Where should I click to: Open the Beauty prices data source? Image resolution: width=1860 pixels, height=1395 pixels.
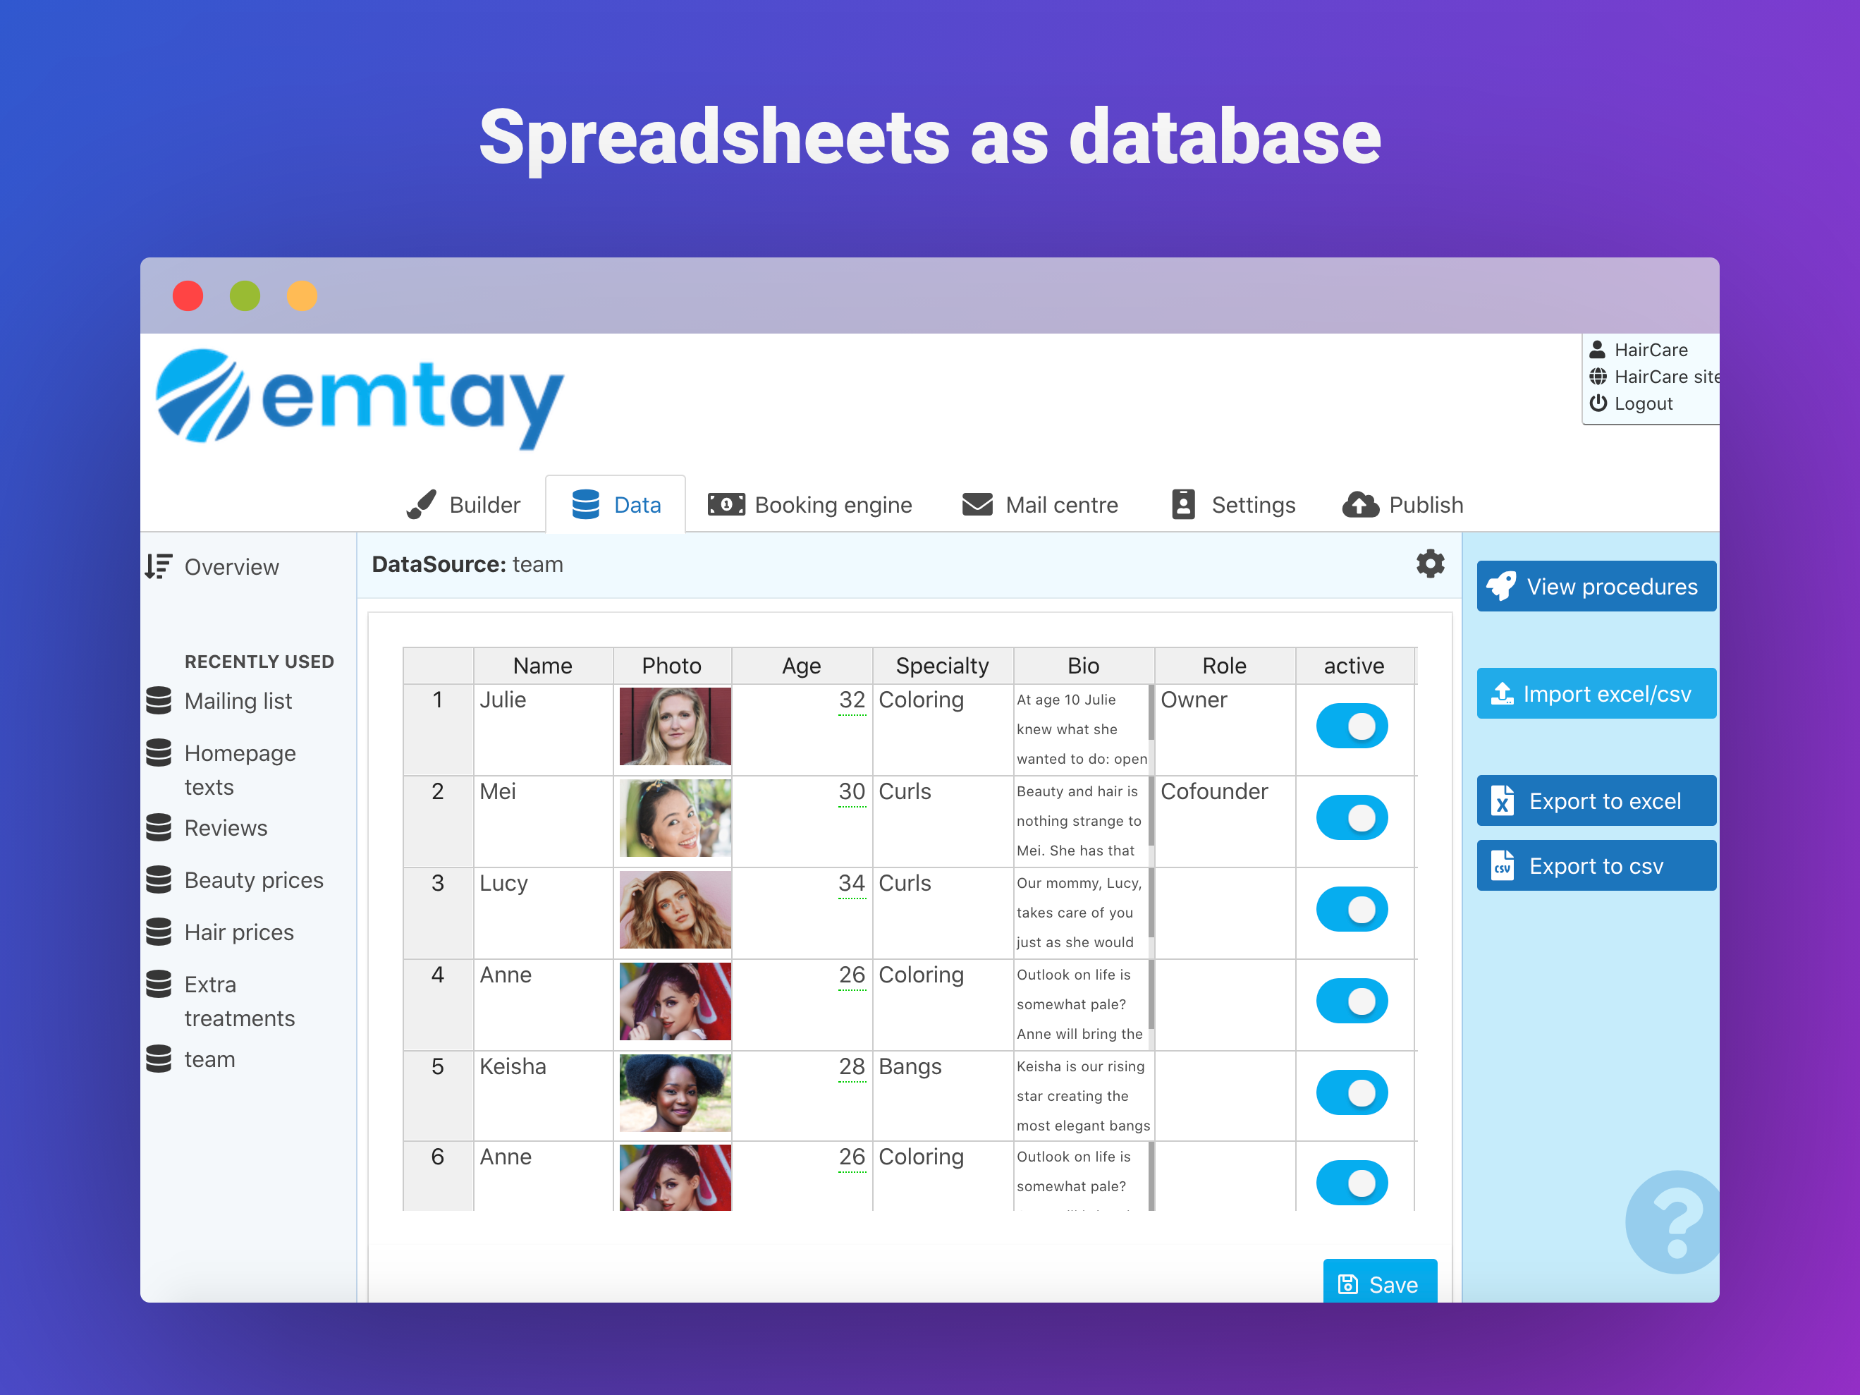(253, 879)
